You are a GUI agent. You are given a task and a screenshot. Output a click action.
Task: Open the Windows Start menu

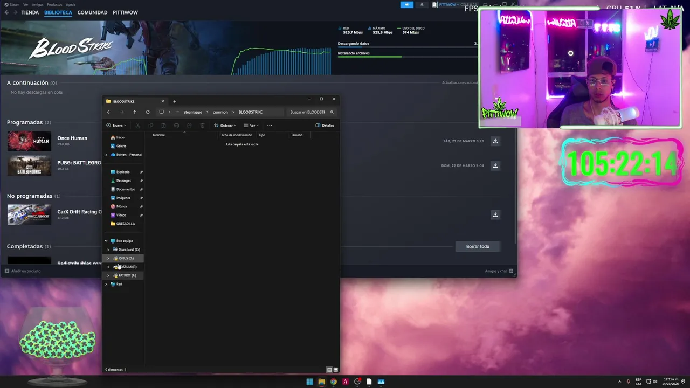click(x=309, y=382)
